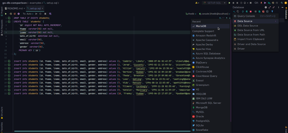
Task: Click the examples breadcrumb in the path
Action: coord(36,3)
